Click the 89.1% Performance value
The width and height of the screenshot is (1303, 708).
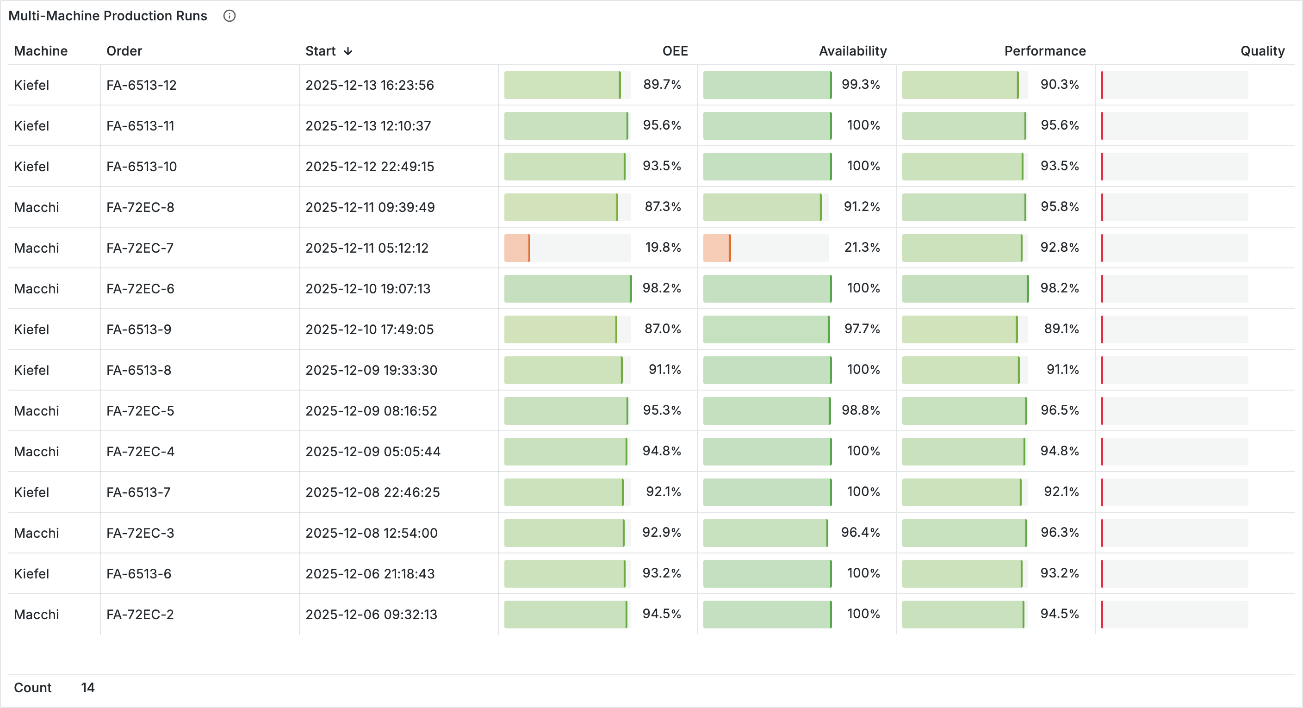(1061, 329)
